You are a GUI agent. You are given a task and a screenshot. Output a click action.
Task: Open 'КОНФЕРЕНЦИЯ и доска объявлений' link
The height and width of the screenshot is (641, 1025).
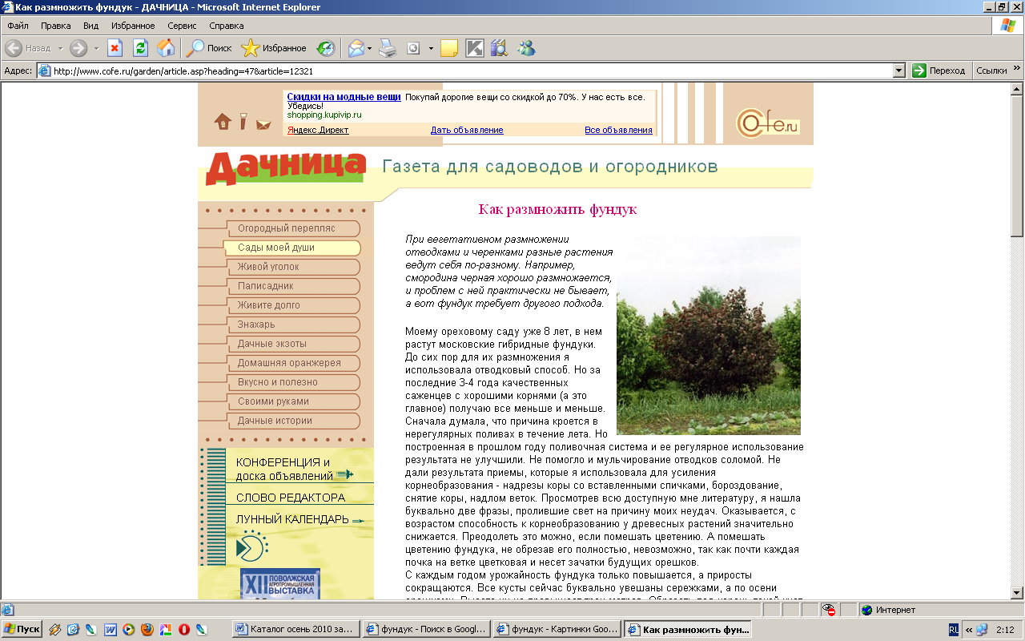pyautogui.click(x=293, y=469)
